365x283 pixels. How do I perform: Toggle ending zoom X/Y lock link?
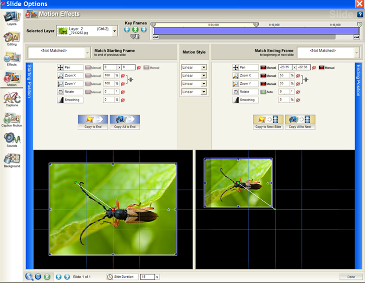pyautogui.click(x=307, y=80)
